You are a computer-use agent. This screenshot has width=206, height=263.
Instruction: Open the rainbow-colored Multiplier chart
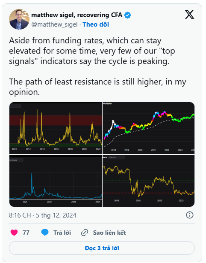click(x=149, y=128)
